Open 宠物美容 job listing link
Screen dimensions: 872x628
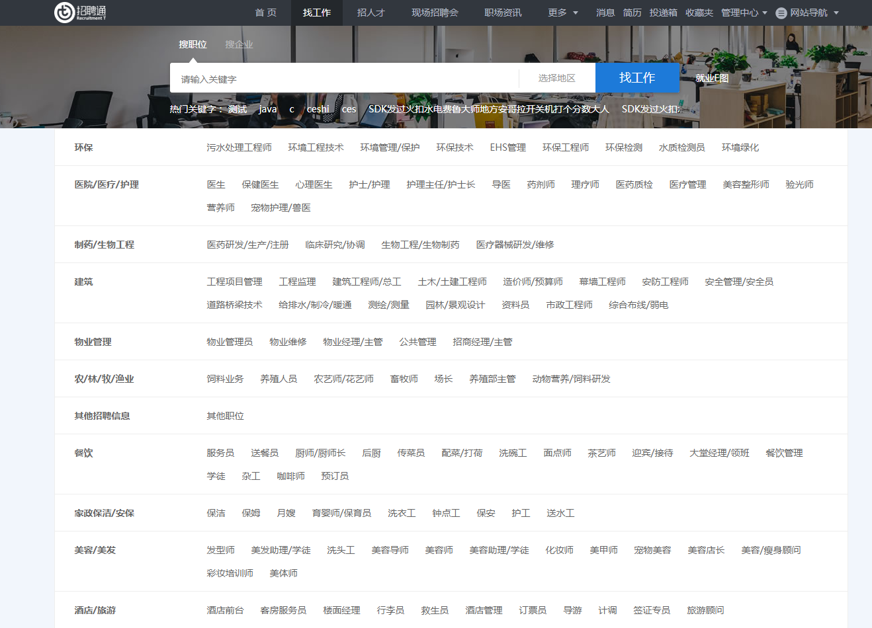pyautogui.click(x=652, y=550)
